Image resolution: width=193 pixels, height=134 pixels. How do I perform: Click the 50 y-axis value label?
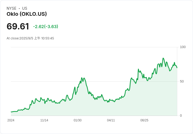[182, 81]
